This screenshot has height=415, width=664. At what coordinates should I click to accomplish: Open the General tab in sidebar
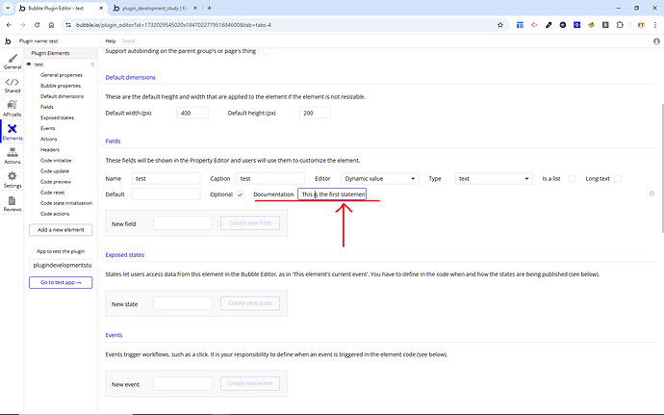[13, 62]
